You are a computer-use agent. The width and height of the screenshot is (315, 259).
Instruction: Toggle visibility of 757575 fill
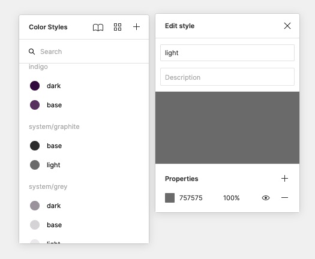266,198
